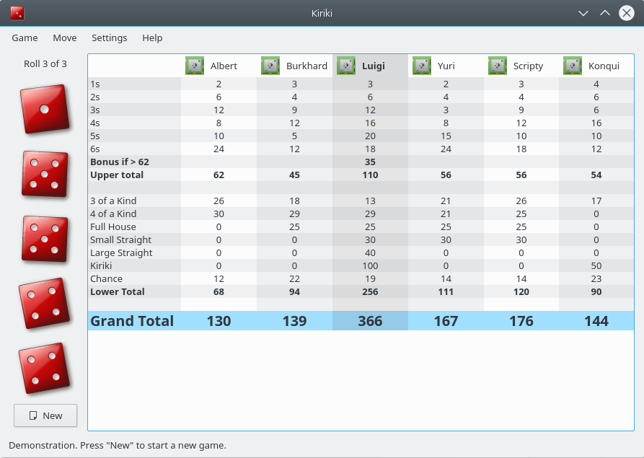644x458 pixels.
Task: Maximize the Kiriki window
Action: click(605, 13)
